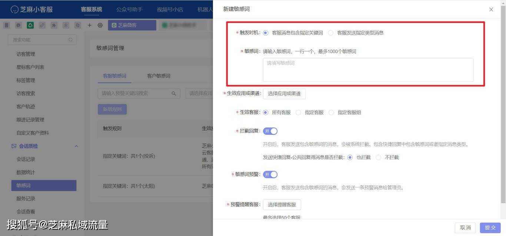The width and height of the screenshot is (506, 236).
Task: Click the green WeCom channel icon in toolbar
Action: pyautogui.click(x=30, y=25)
